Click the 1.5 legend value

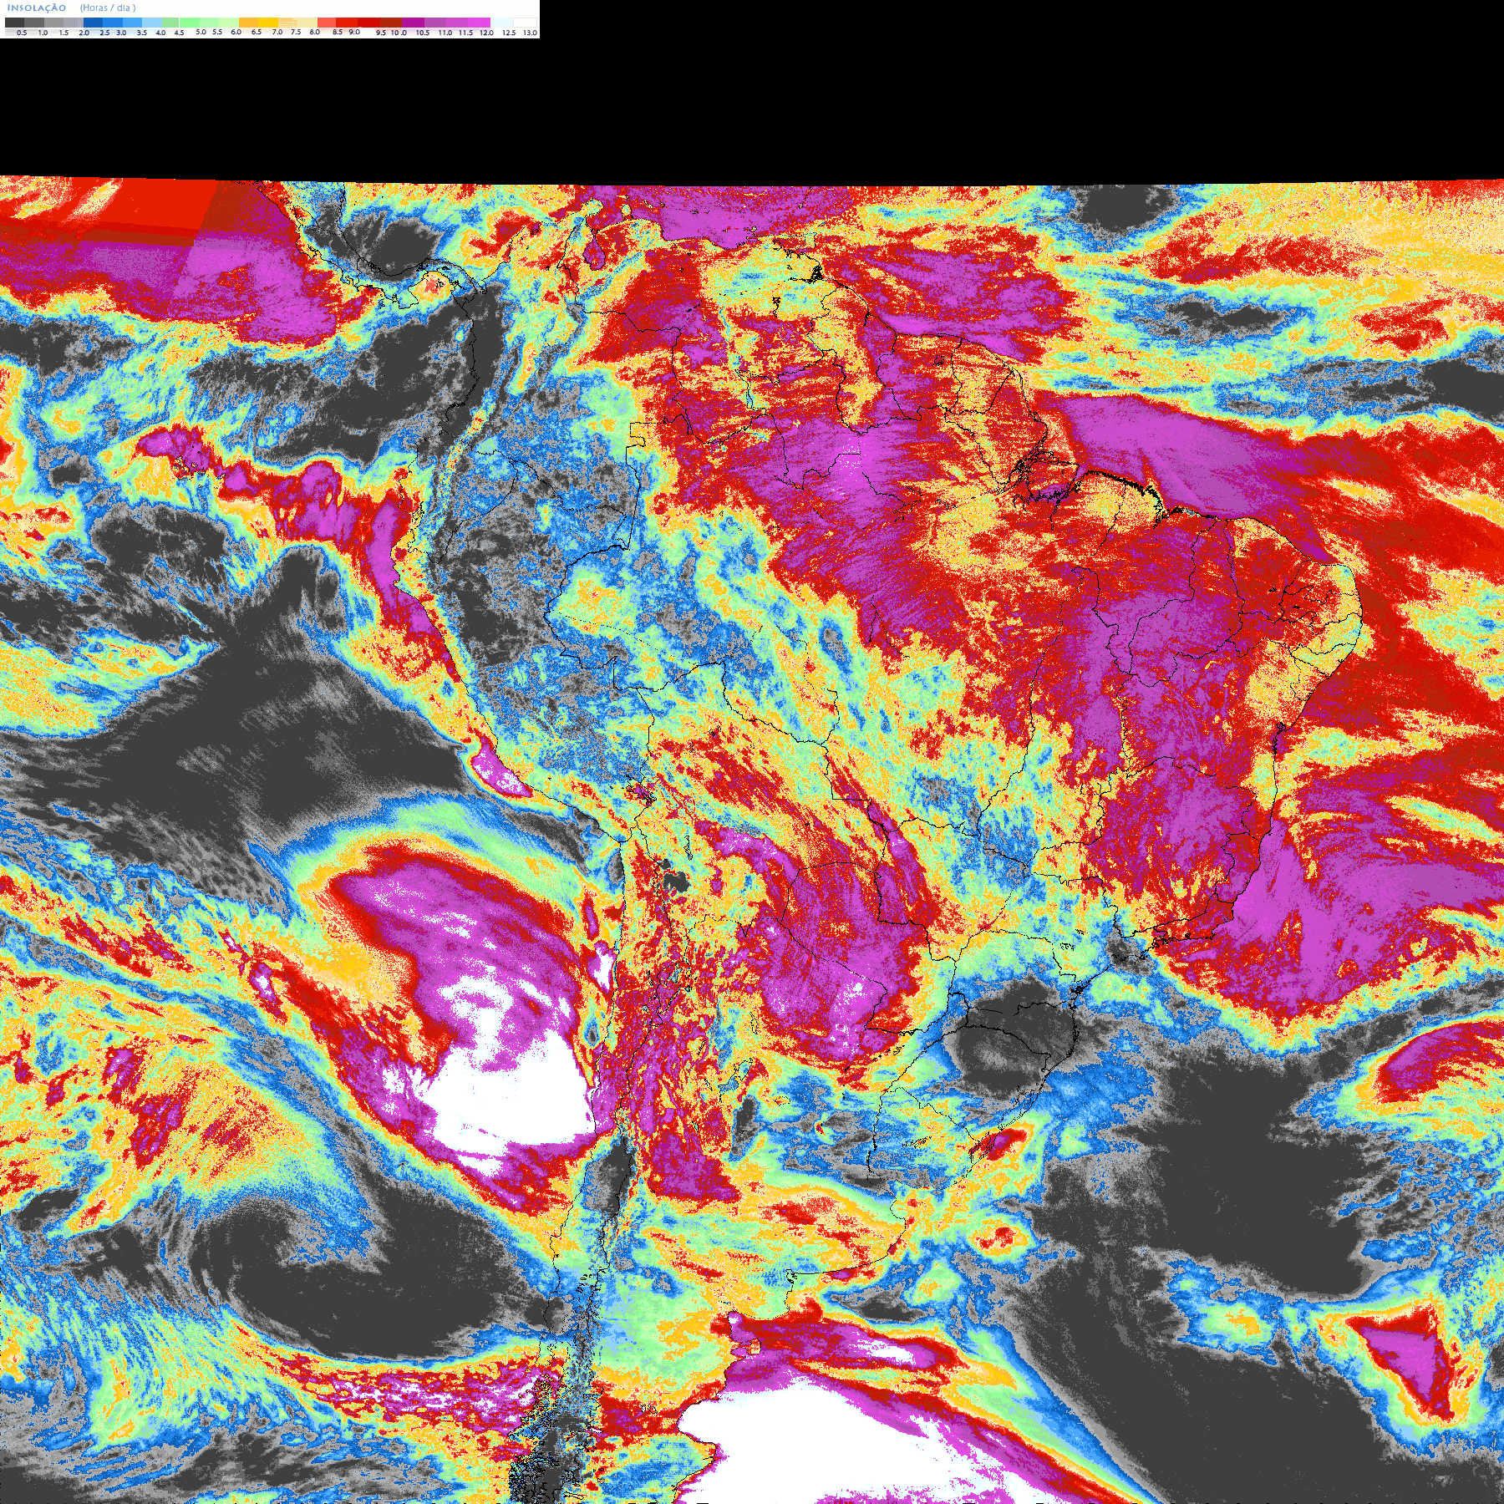click(x=64, y=33)
